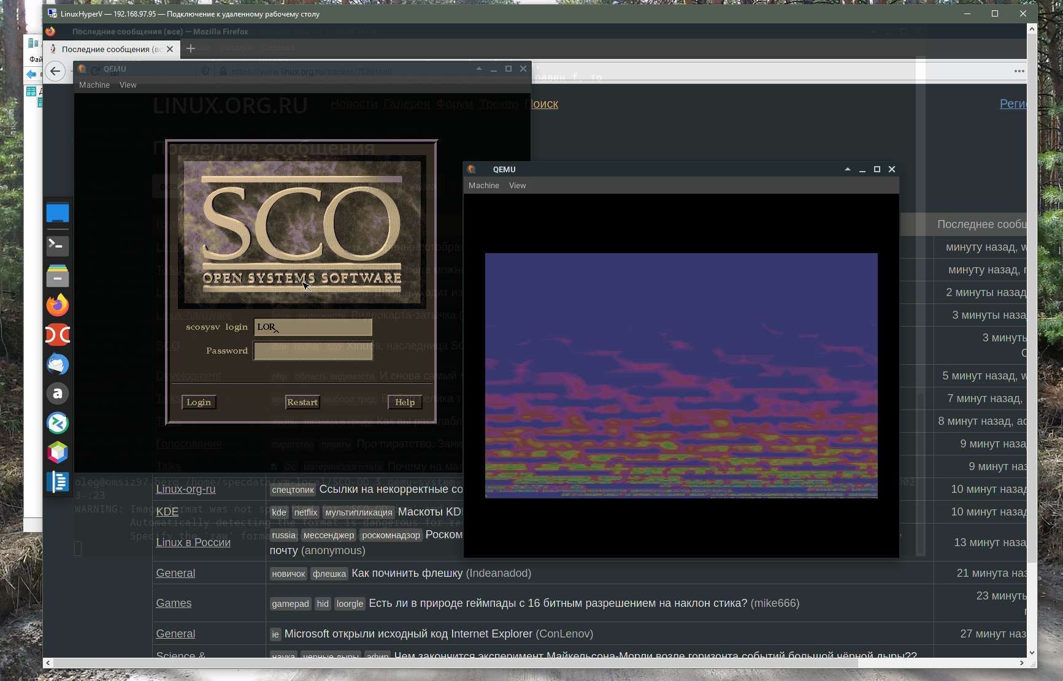Open a new Firefox tab with plus
The width and height of the screenshot is (1063, 681).
point(191,48)
